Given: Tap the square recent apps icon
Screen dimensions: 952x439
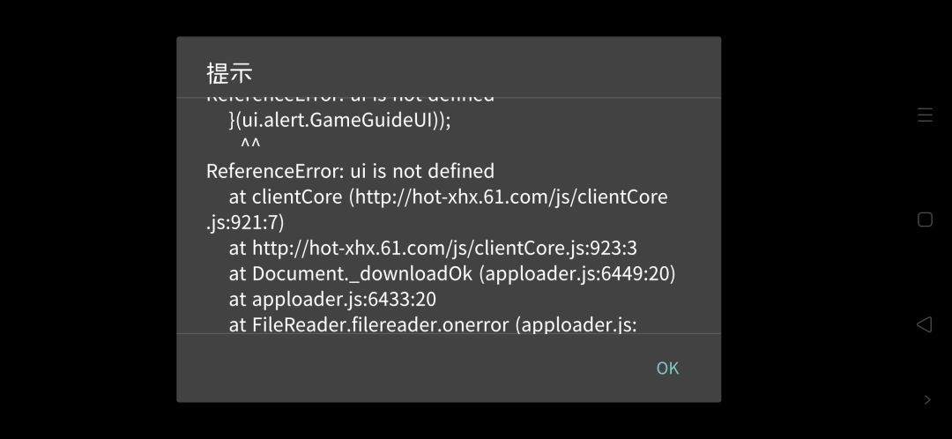Looking at the screenshot, I should pos(925,219).
